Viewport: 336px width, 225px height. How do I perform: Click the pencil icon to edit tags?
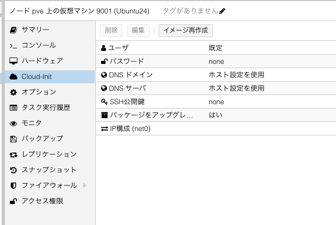(223, 11)
